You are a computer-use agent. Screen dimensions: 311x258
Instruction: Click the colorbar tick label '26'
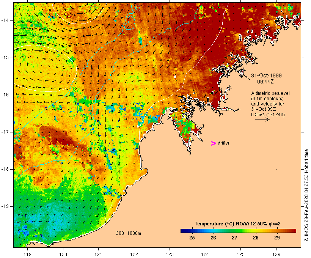pos(213,238)
